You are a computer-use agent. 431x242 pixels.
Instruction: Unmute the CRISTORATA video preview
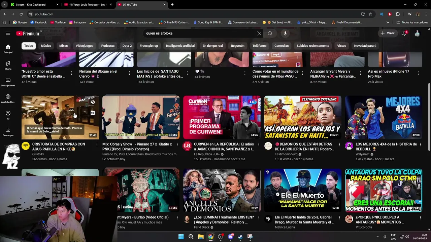(93, 102)
